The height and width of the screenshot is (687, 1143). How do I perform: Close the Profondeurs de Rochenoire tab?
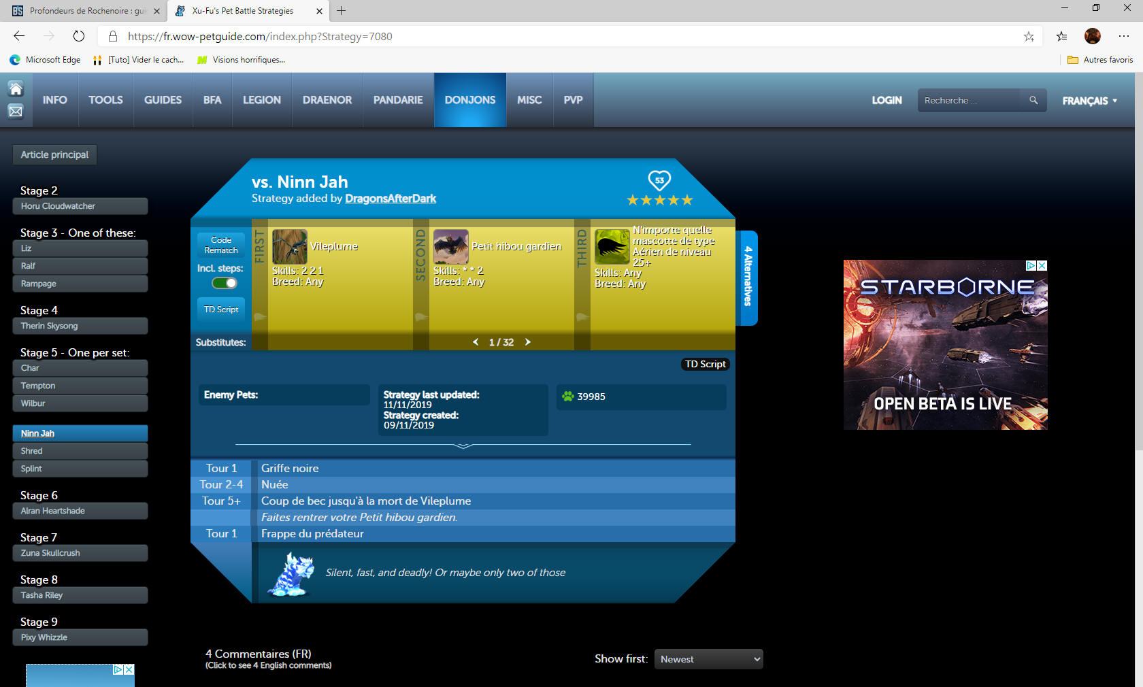(156, 11)
